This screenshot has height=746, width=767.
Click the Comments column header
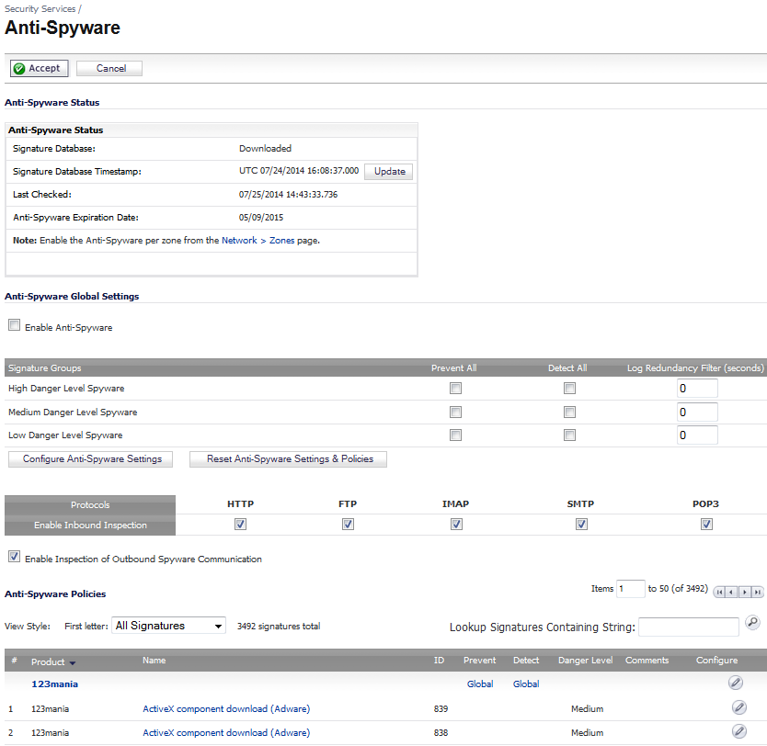(x=647, y=661)
